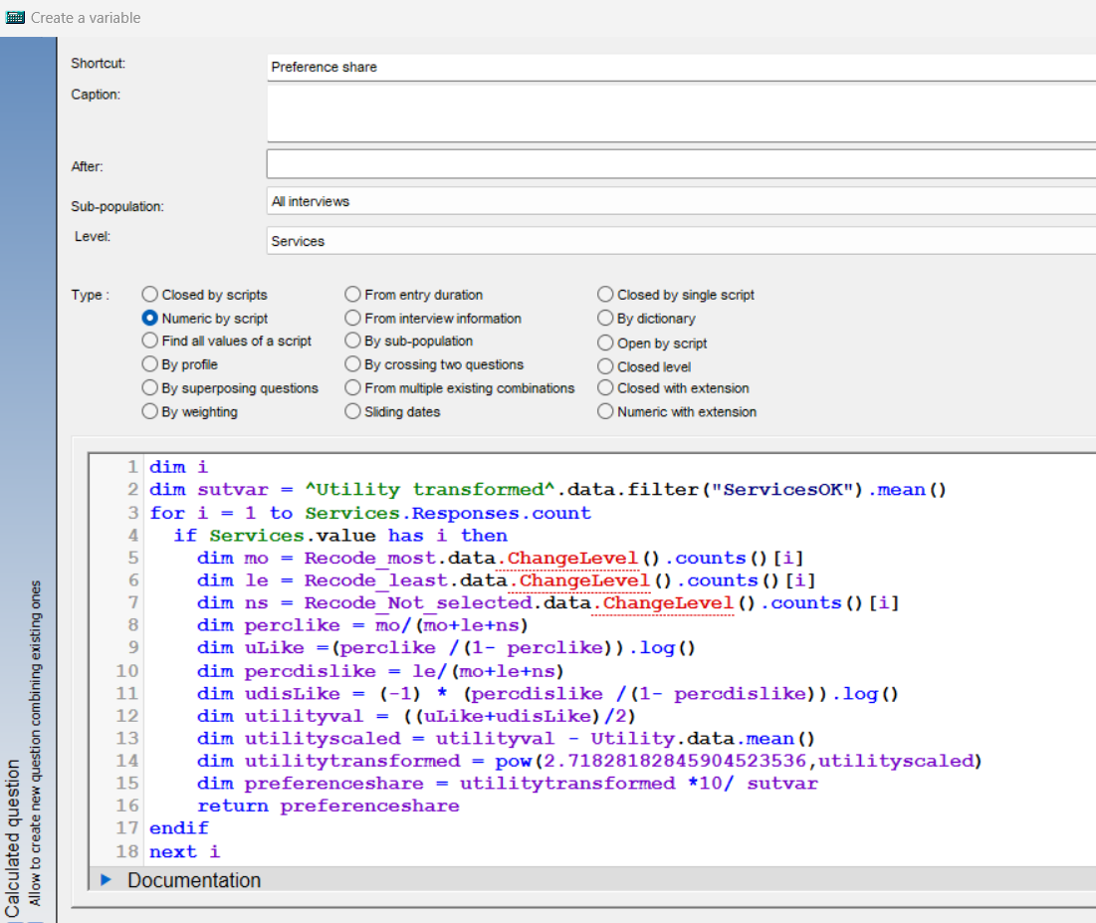Select "From multiple existing combinations"
The image size is (1096, 923).
pos(352,388)
